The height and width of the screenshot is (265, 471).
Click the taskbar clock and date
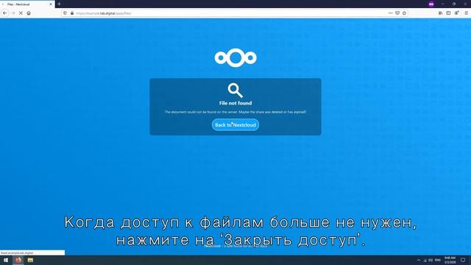point(450,260)
